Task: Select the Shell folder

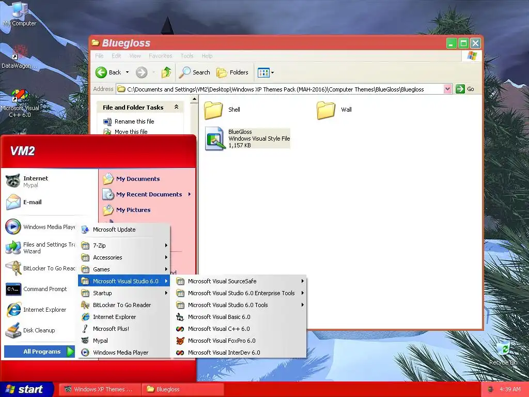Action: tap(223, 110)
